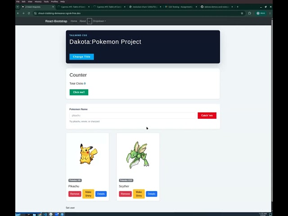Click the Scyther sprite image

click(x=138, y=155)
